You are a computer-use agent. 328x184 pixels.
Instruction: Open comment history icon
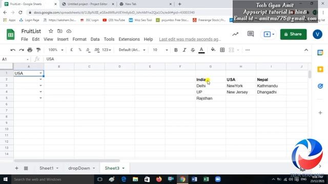251,34
